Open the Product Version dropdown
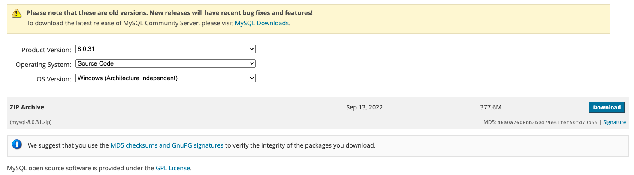This screenshot has height=175, width=634. click(166, 49)
